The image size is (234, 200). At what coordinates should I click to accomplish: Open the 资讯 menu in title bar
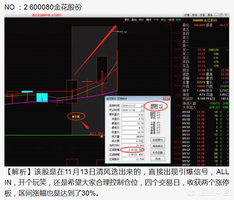[195, 15]
